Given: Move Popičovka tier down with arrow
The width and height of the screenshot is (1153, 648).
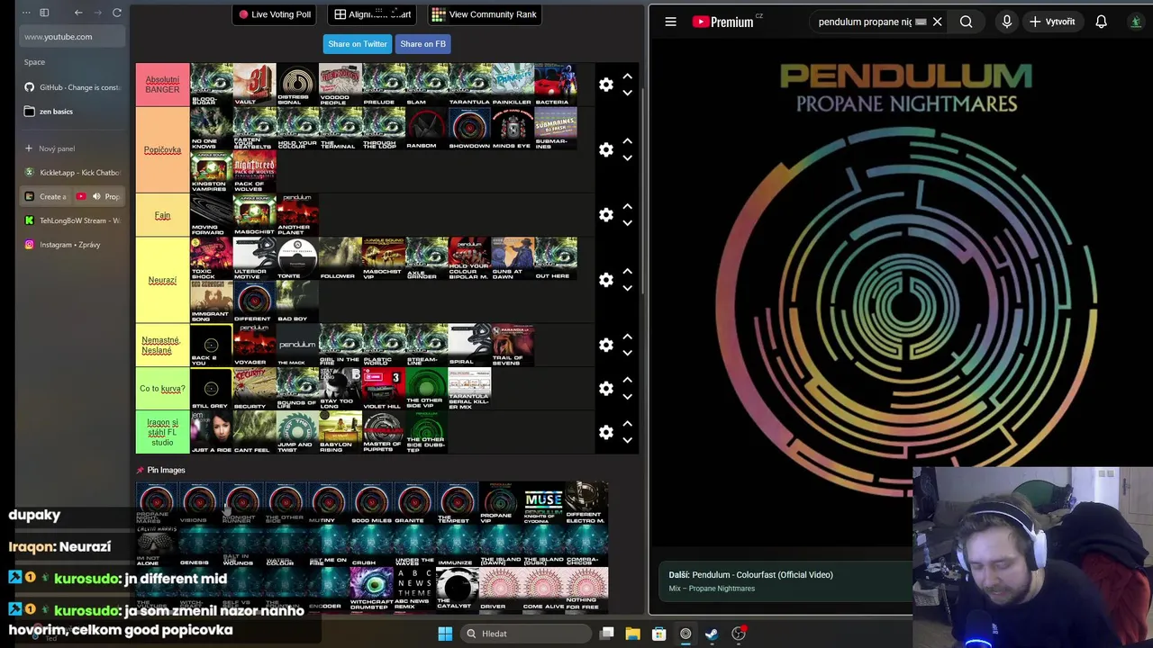Looking at the screenshot, I should 628,157.
